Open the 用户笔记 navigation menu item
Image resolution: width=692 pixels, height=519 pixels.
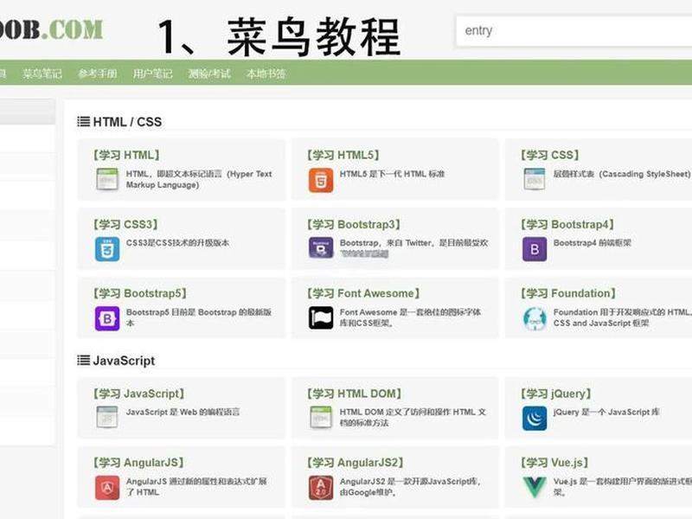tap(153, 74)
